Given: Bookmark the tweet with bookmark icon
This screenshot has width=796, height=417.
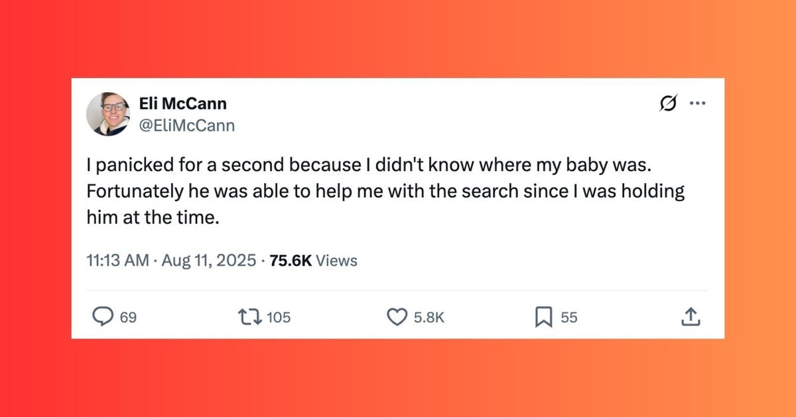Looking at the screenshot, I should [543, 318].
